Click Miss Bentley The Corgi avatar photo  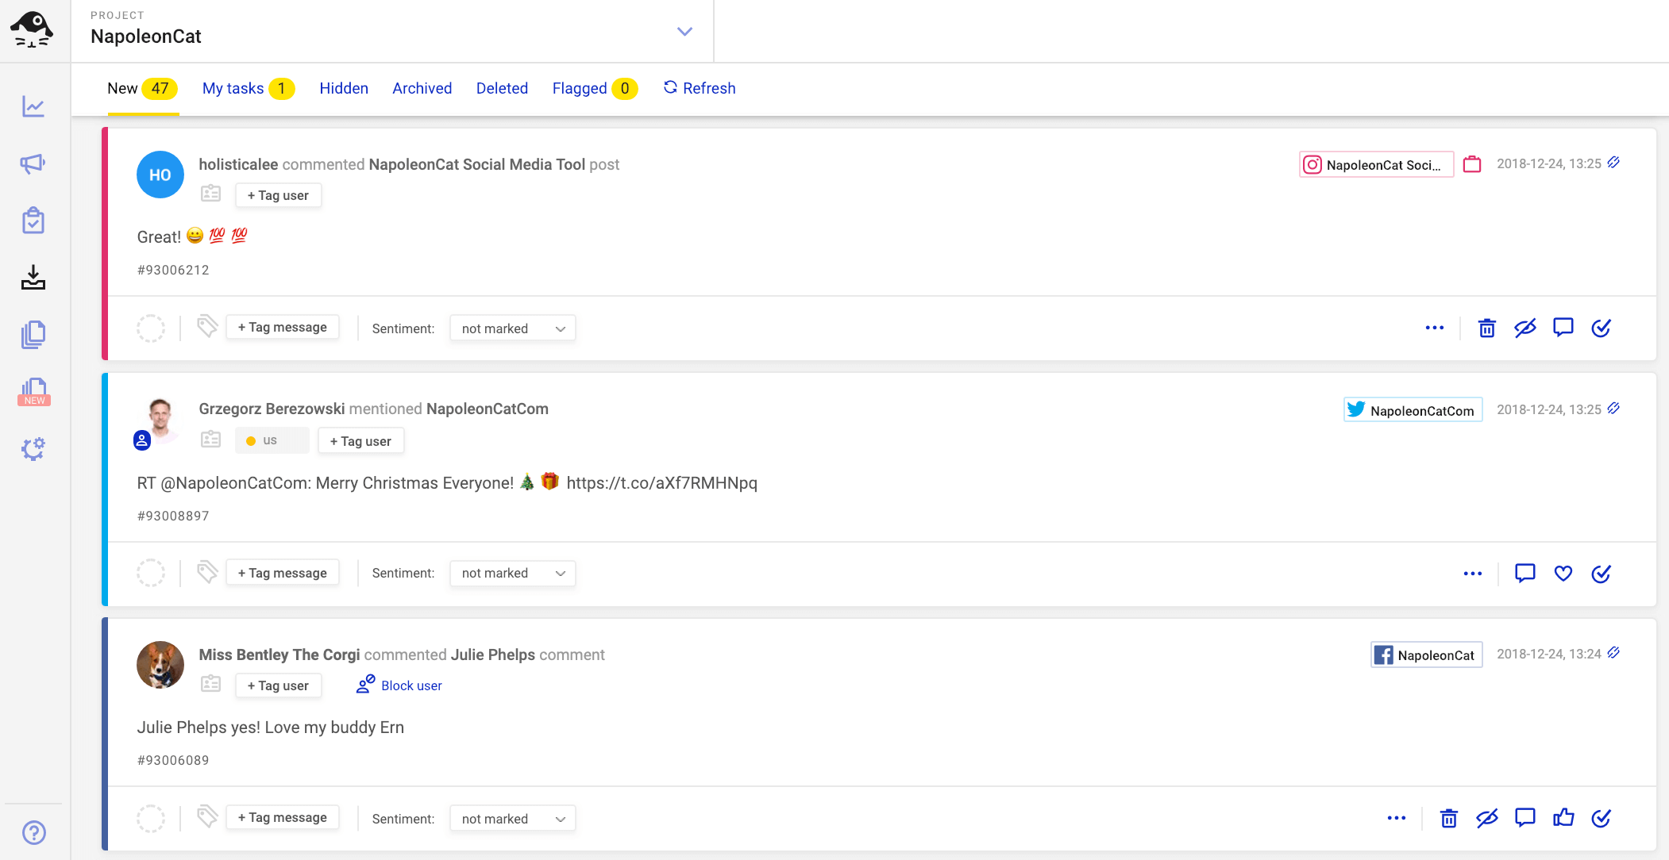(x=160, y=665)
